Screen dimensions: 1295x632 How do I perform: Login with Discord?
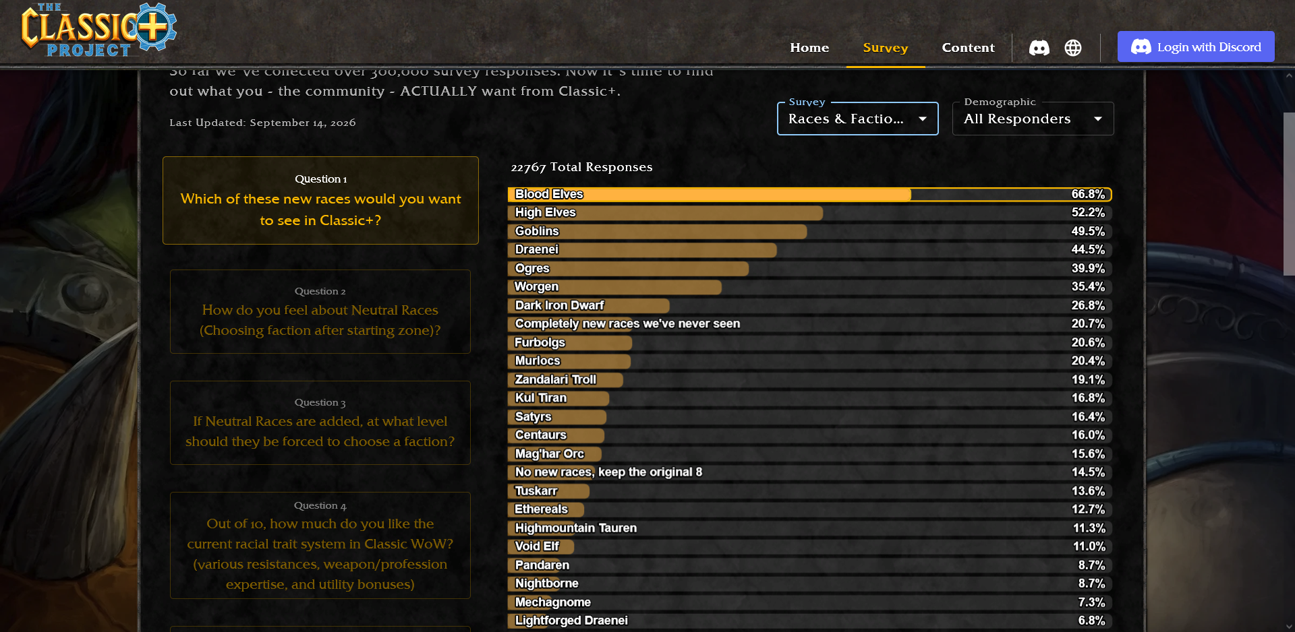[1196, 47]
